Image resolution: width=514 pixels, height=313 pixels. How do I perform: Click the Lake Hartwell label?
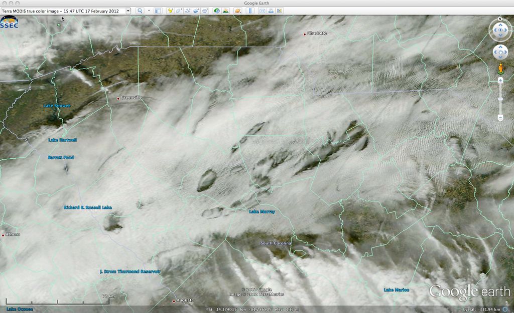click(63, 140)
